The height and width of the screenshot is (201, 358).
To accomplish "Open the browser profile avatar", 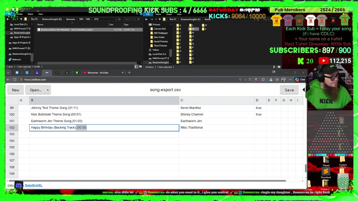I will point(283,80).
